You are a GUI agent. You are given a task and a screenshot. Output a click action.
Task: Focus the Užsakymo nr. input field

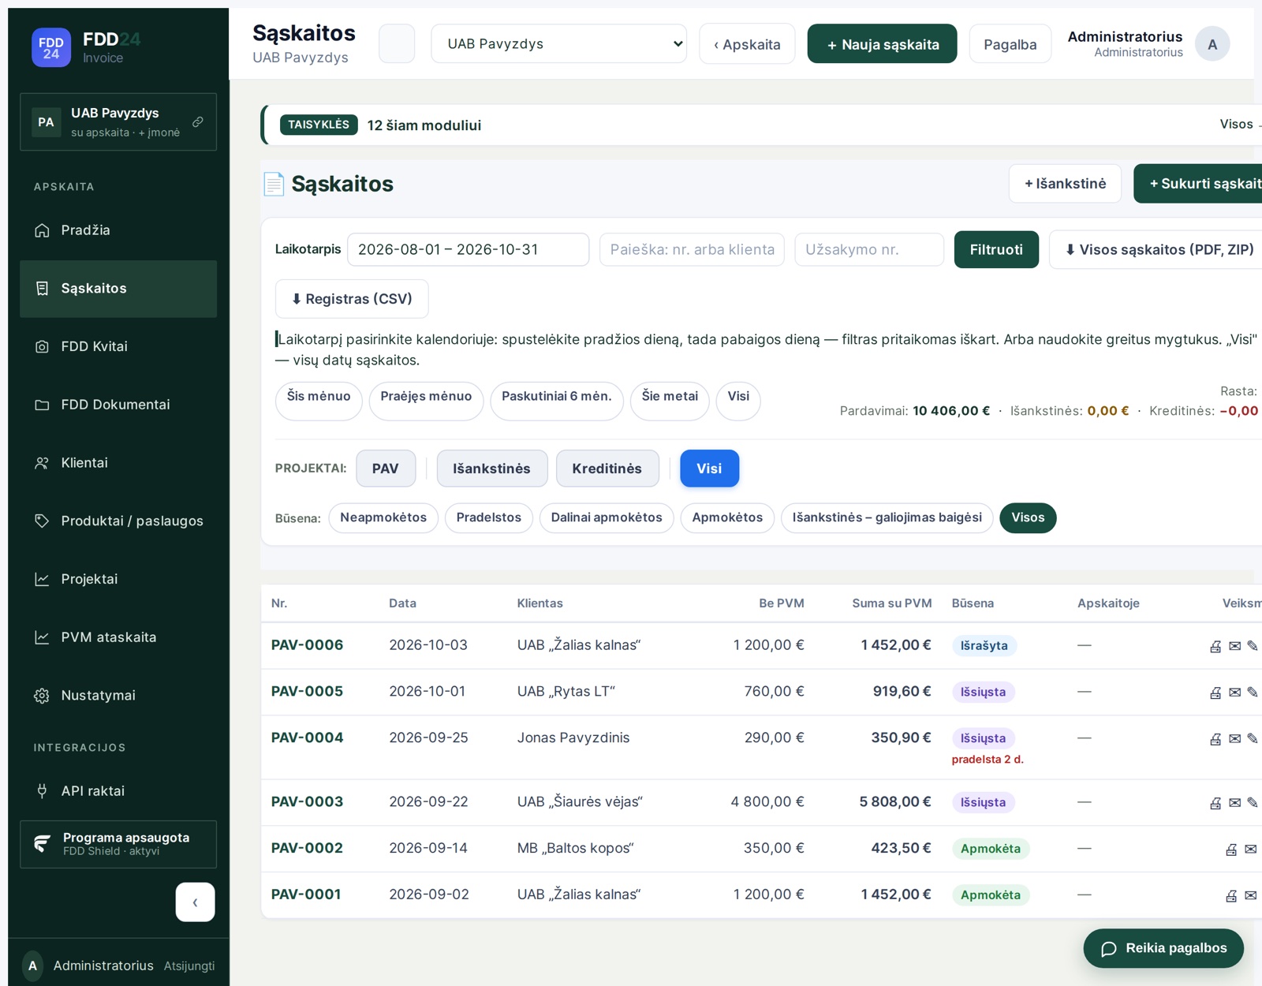[x=869, y=249]
